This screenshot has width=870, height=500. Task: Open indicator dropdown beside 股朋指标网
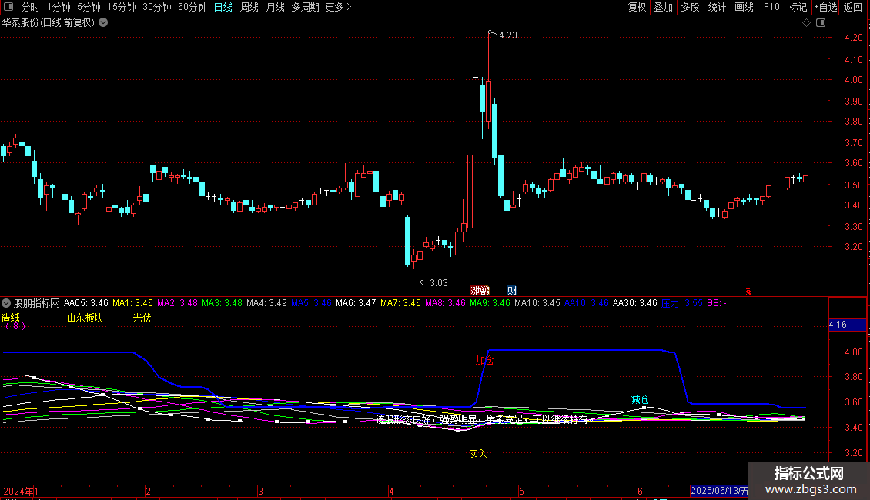tap(6, 303)
